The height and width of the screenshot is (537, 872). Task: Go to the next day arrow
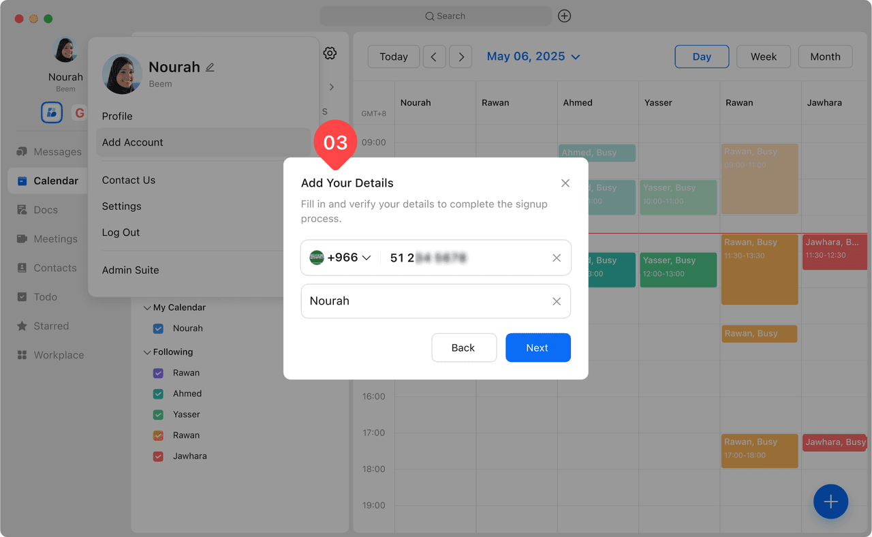461,57
